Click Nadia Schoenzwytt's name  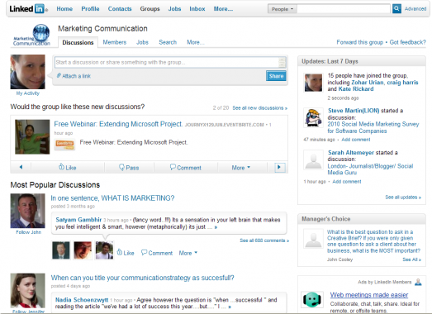[82, 300]
